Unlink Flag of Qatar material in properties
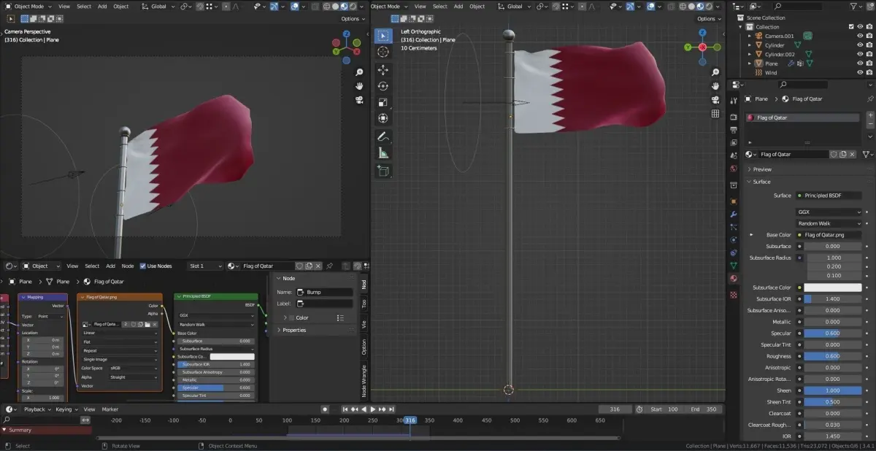Screen dimensions: 876x451 coord(852,154)
